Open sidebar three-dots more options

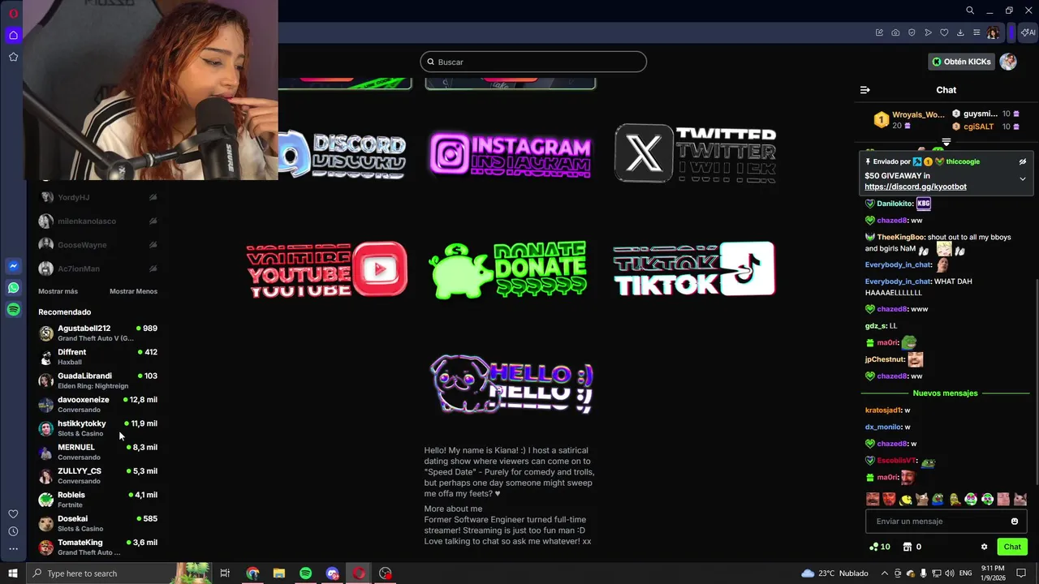(13, 549)
